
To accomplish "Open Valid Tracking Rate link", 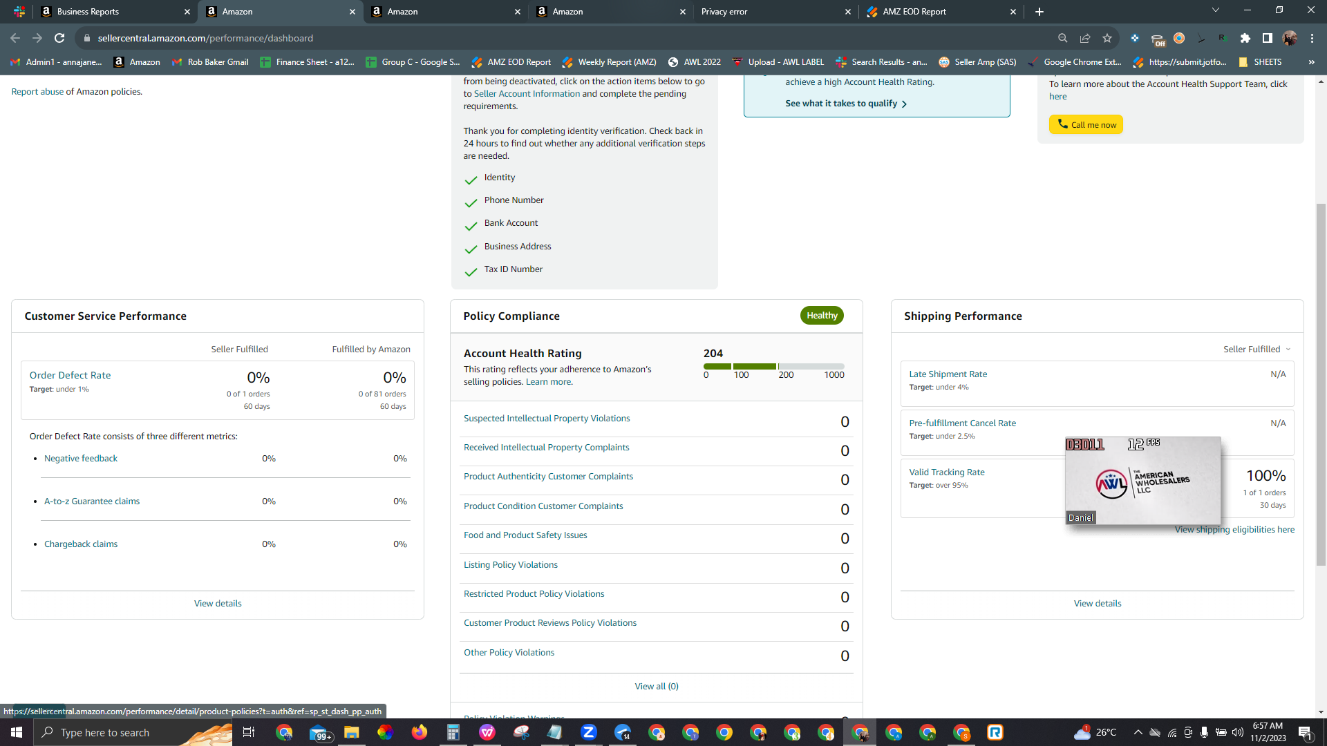I will pyautogui.click(x=947, y=472).
